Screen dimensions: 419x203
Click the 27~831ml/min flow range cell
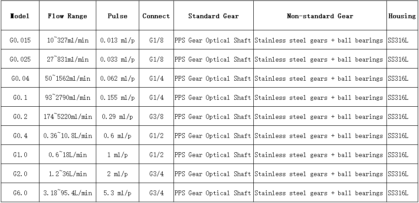(68, 59)
